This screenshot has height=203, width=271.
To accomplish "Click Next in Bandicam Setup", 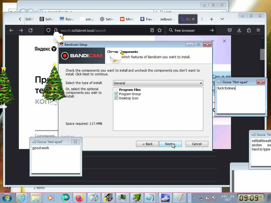I will coord(170,144).
